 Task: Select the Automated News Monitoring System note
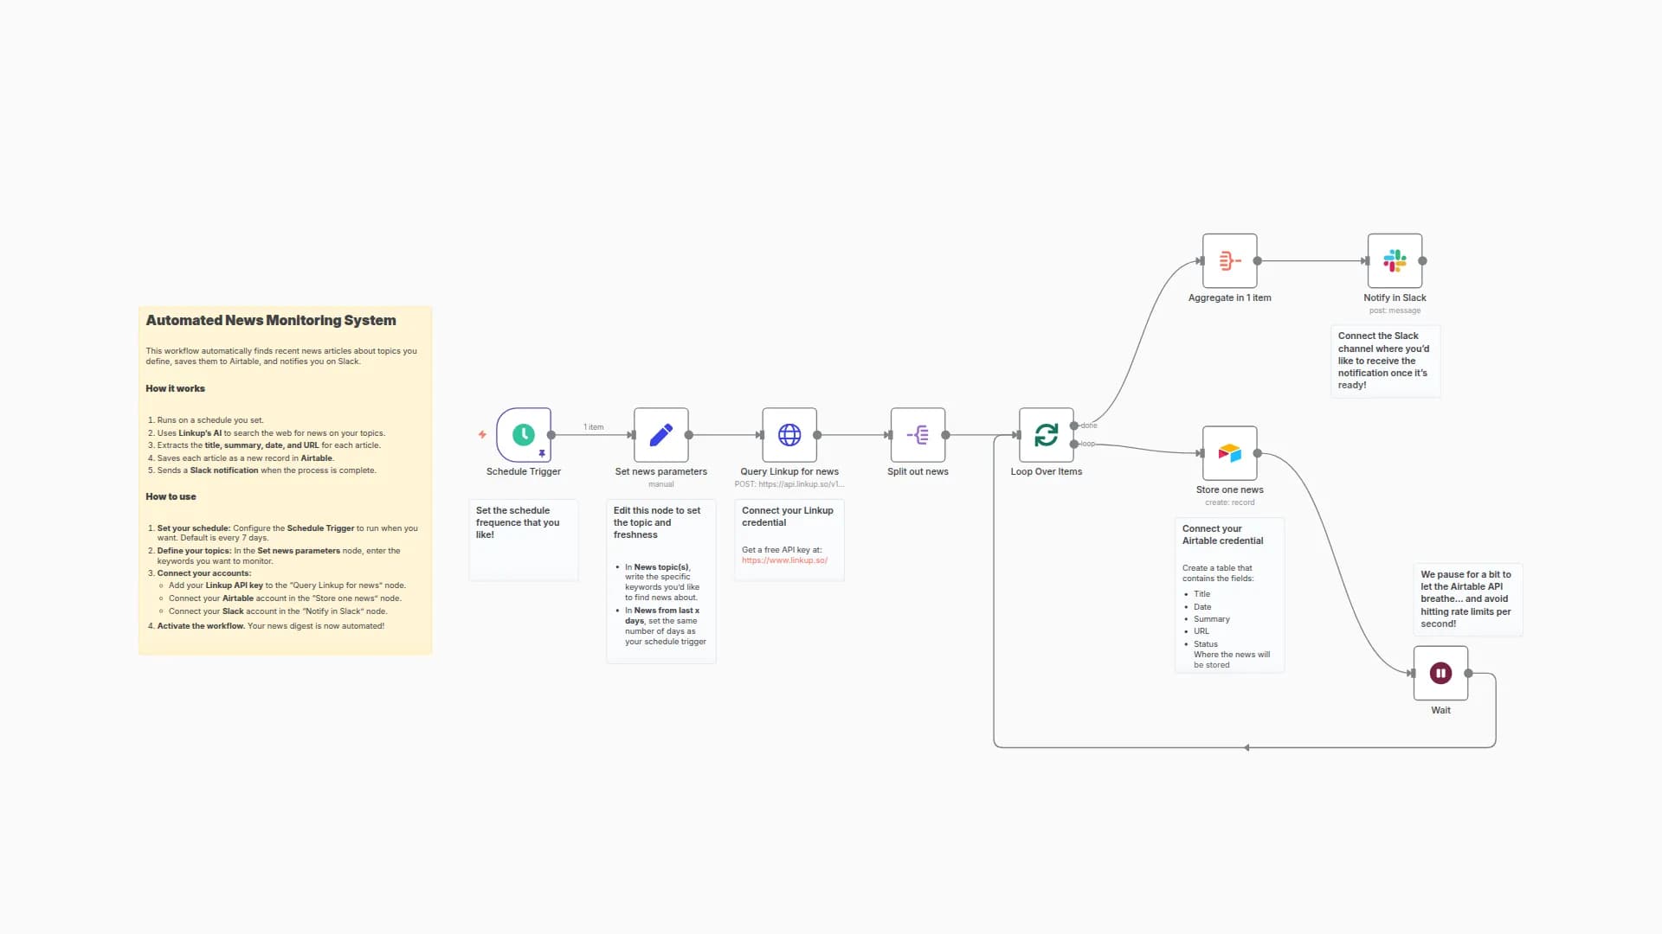(x=285, y=477)
